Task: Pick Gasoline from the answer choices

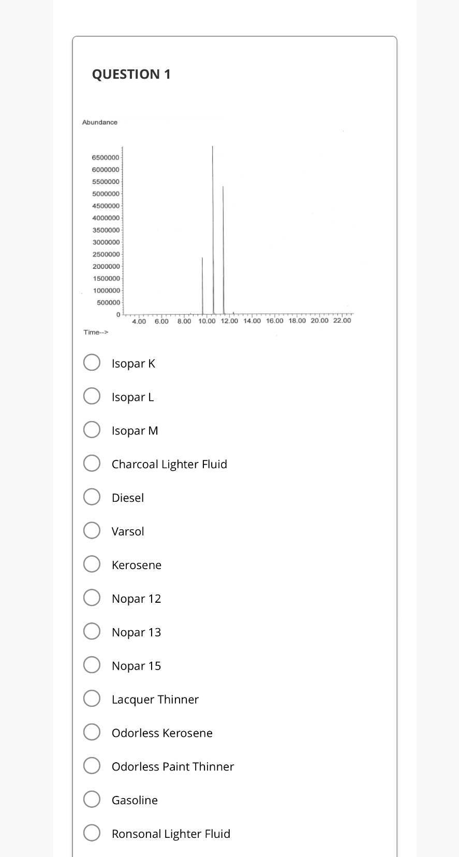Action: tap(92, 799)
